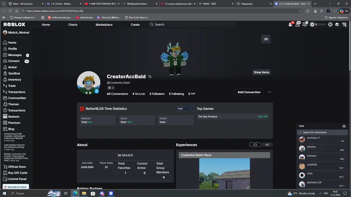This screenshot has height=197, width=351.
Task: Open connection requests icon in header
Action: (298, 25)
